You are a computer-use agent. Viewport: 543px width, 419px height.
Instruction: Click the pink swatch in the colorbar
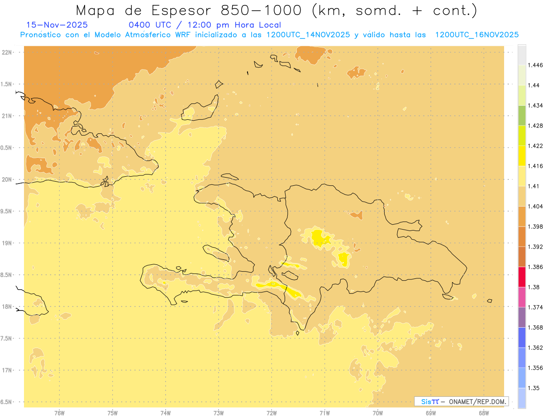pos(521,297)
